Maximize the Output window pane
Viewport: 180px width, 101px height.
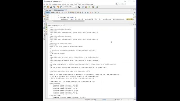tap(135, 25)
